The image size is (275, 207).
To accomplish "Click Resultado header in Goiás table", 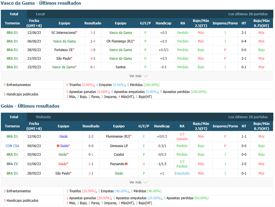I will pos(91,126).
